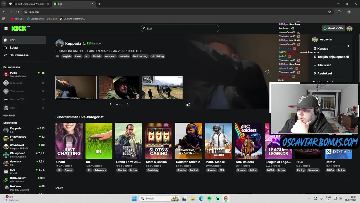Mute the featured stream volume
The width and height of the screenshot is (360, 203).
click(188, 105)
